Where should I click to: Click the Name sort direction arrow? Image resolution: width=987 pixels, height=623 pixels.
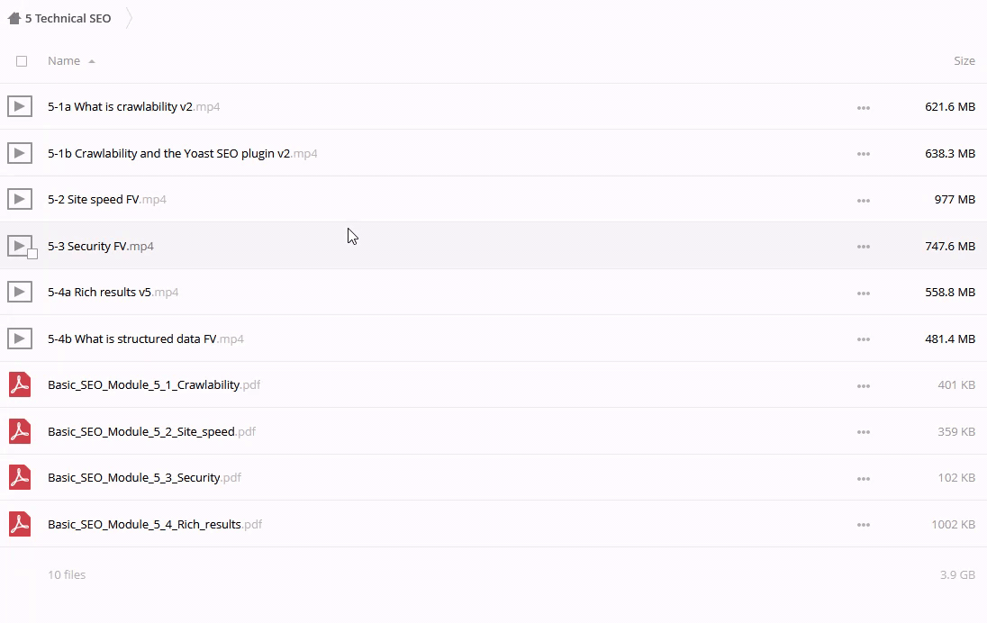click(x=92, y=61)
